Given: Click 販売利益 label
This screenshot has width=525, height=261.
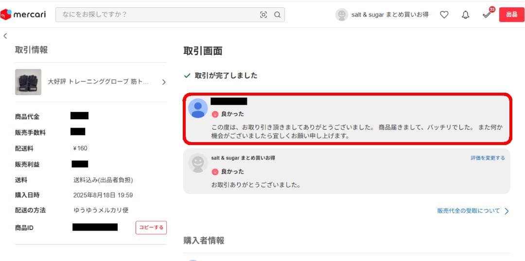Looking at the screenshot, I should click(27, 164).
